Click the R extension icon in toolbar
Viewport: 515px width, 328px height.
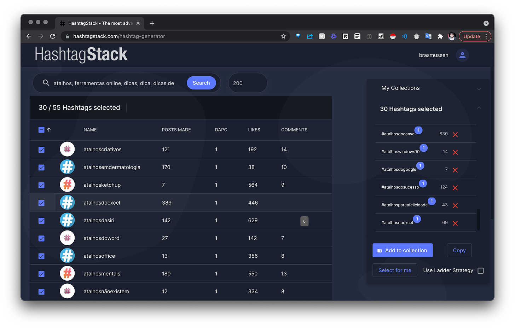(x=346, y=36)
